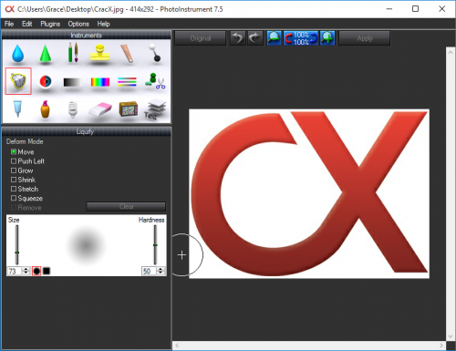Increase brush size with stepper arrows

pos(26,269)
